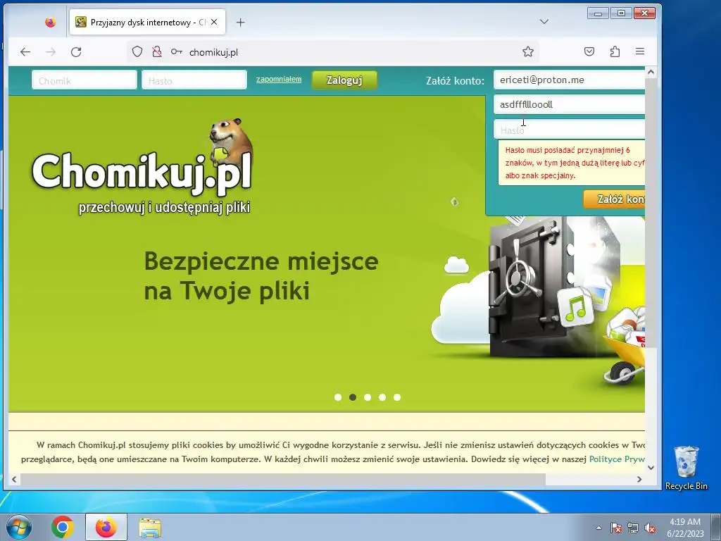This screenshot has width=721, height=541.
Task: Open the extensions puzzle icon
Action: pyautogui.click(x=615, y=51)
